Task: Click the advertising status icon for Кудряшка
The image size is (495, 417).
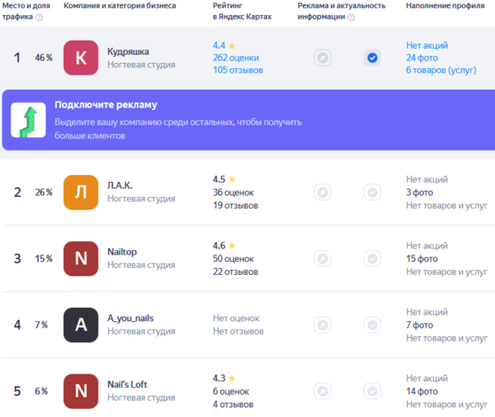Action: tap(322, 58)
